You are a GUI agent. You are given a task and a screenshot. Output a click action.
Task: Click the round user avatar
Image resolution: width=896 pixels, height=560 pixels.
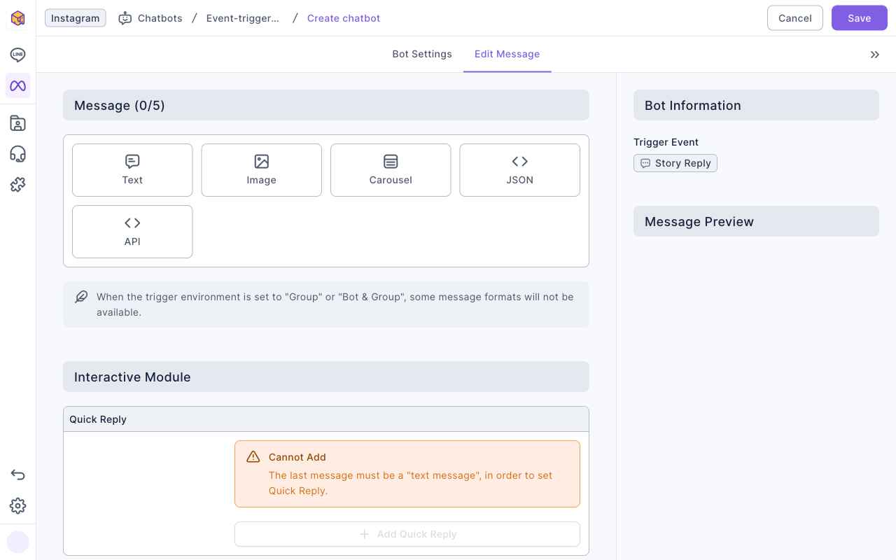17,542
